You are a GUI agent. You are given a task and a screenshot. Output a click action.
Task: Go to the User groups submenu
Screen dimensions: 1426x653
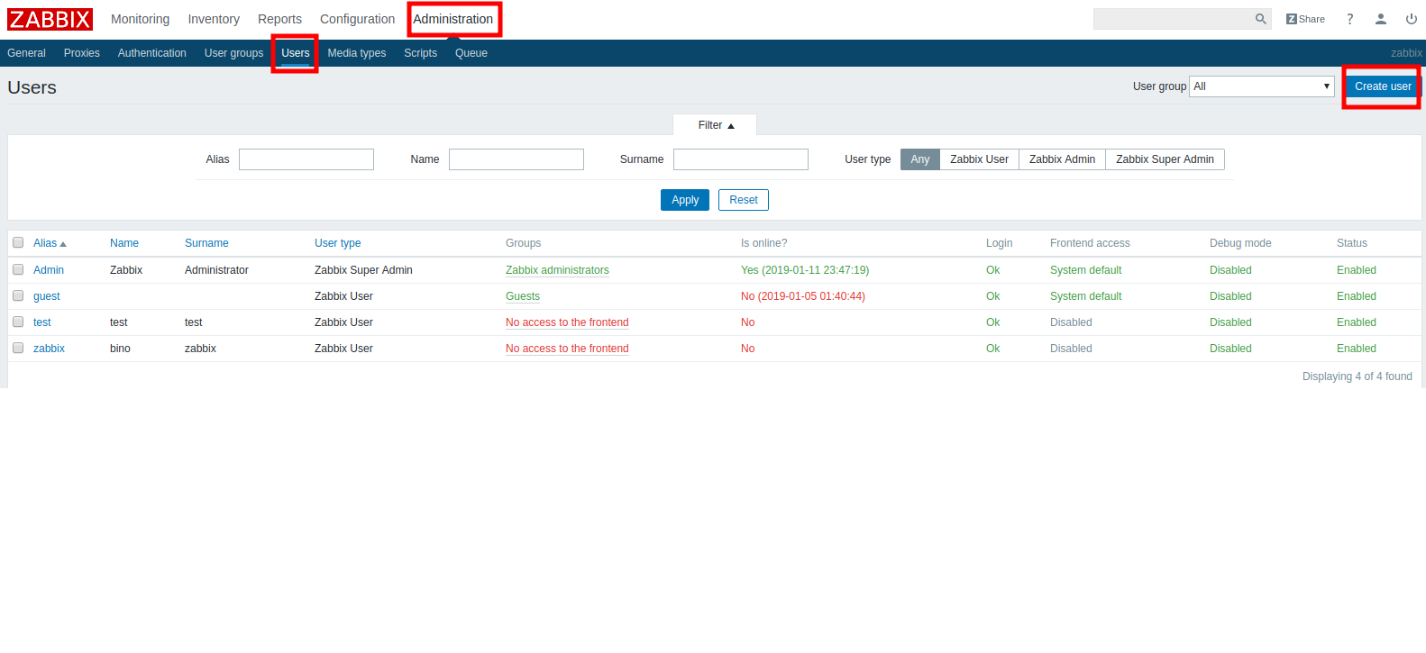233,53
